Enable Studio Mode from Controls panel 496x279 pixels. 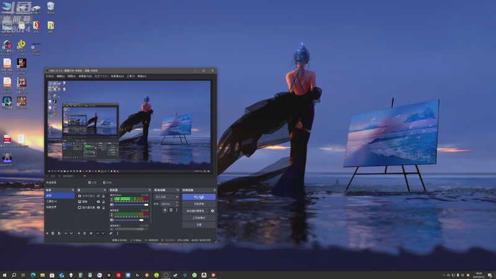point(199,218)
